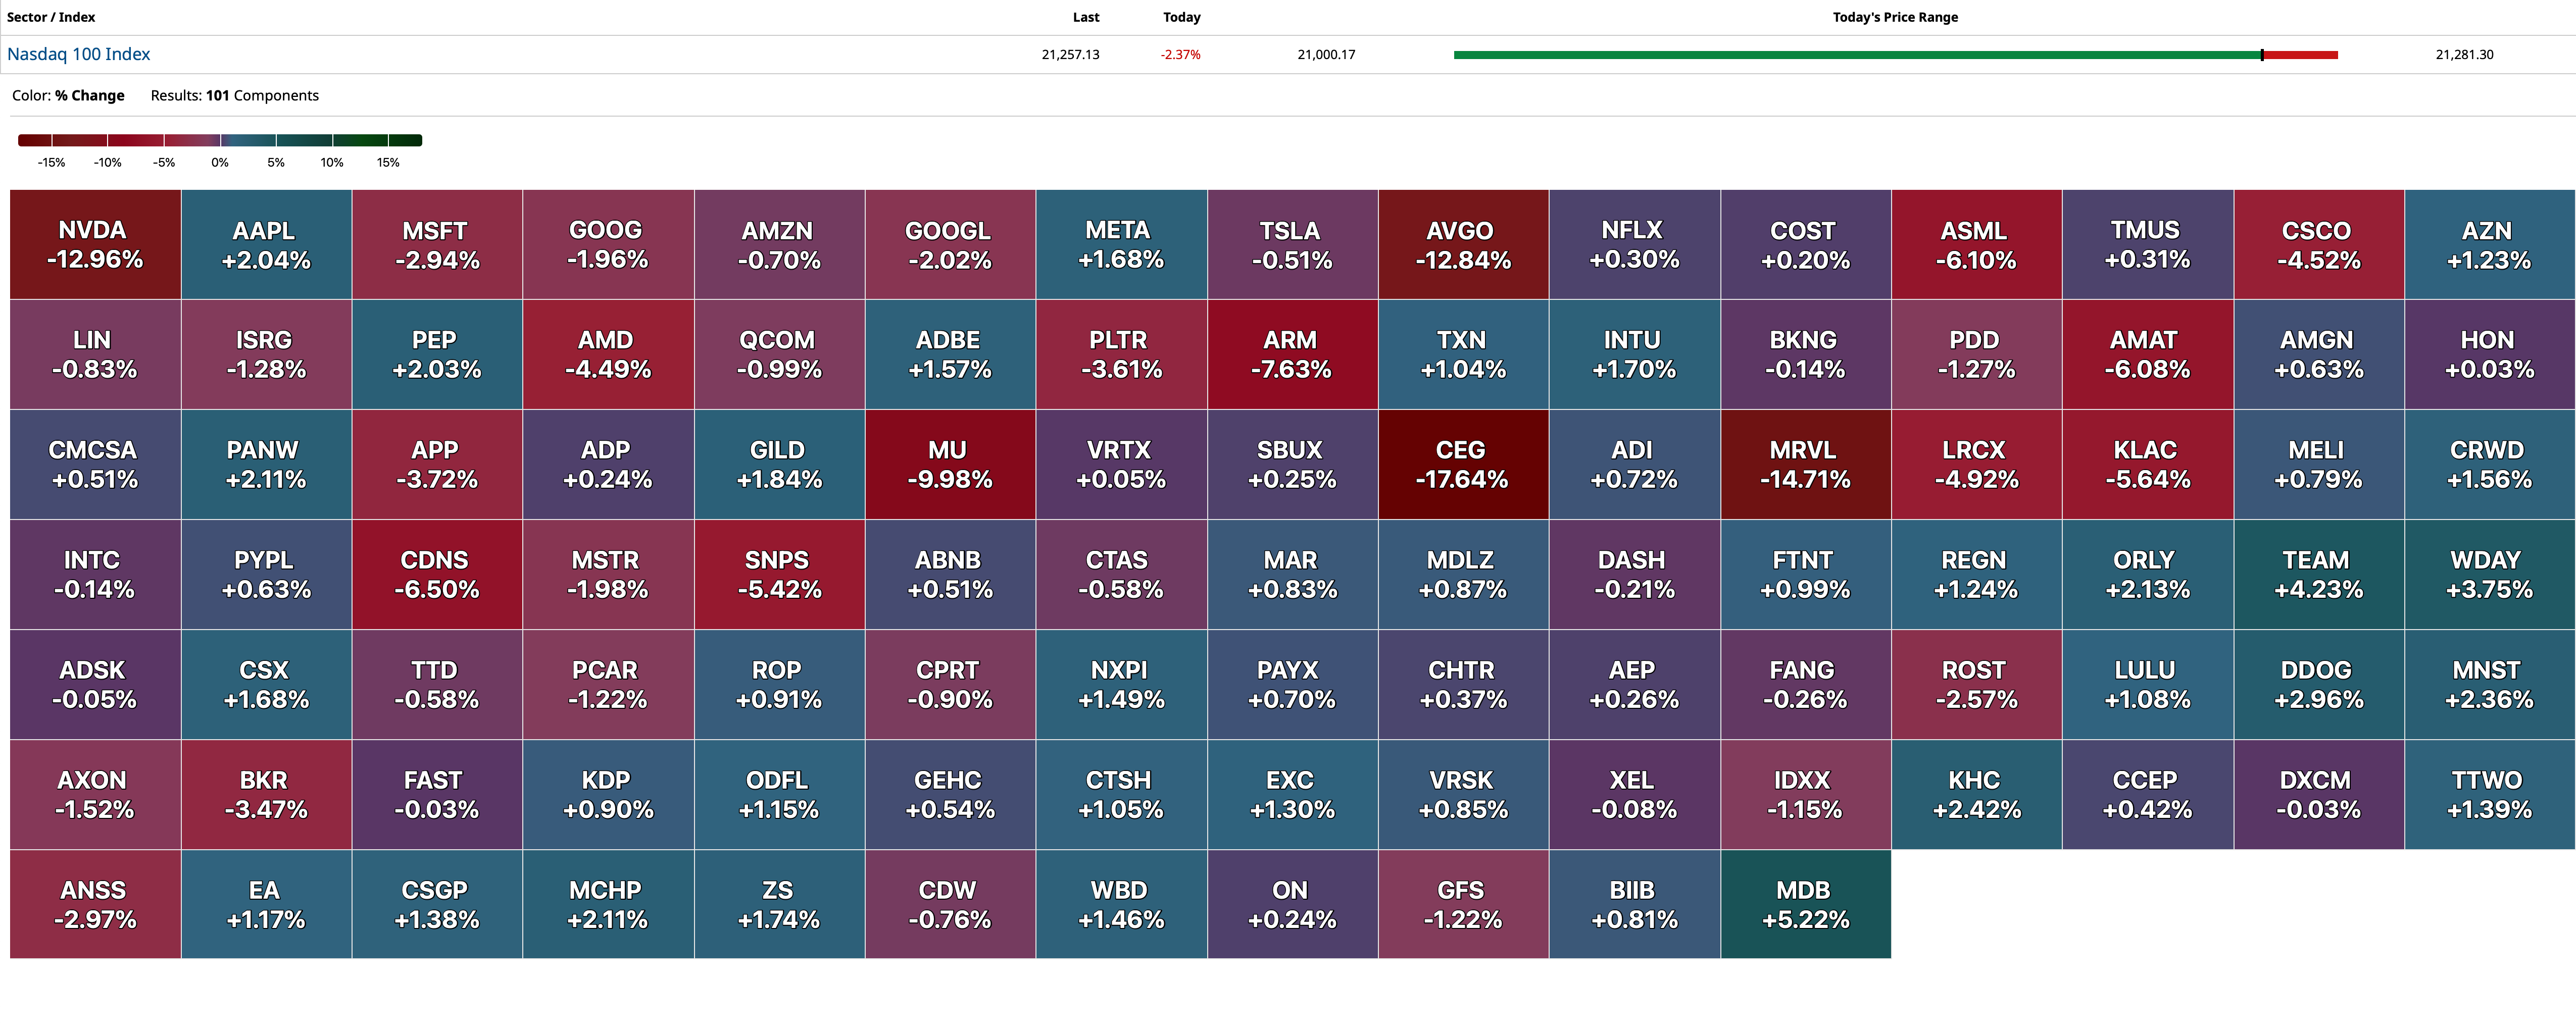2576x1035 pixels.
Task: Click the CEG tile at -17.64%
Action: (1462, 465)
